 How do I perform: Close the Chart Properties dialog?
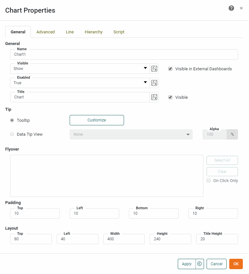pos(241,8)
